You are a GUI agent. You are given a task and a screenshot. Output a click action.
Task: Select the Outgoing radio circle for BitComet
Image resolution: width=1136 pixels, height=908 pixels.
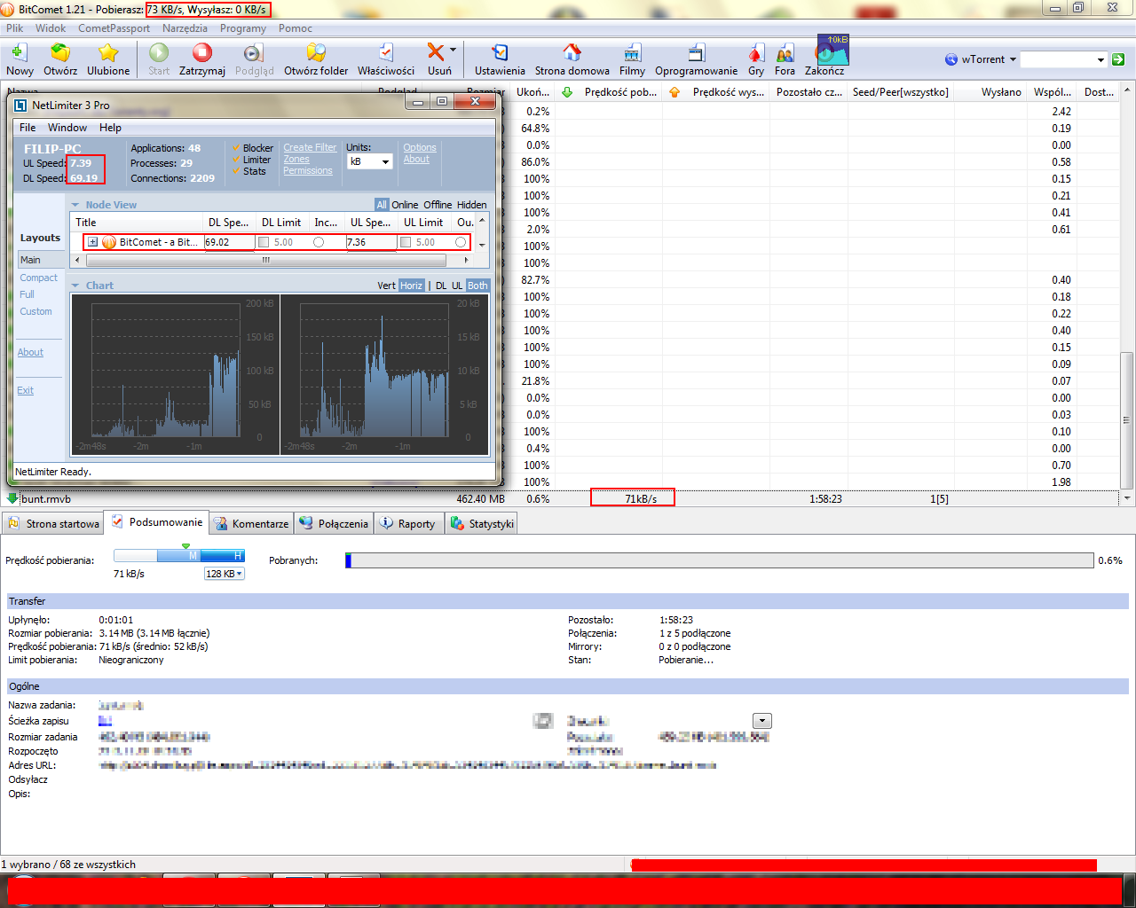tap(461, 242)
